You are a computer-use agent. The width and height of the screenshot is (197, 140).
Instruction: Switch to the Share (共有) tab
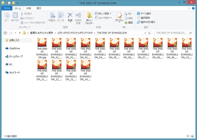click(x=28, y=8)
